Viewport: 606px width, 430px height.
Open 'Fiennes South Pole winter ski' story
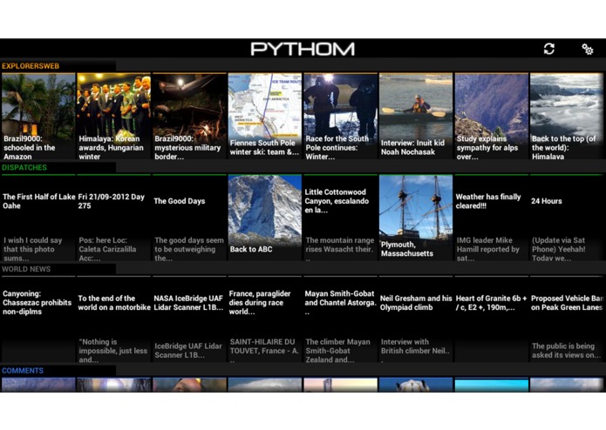point(265,116)
